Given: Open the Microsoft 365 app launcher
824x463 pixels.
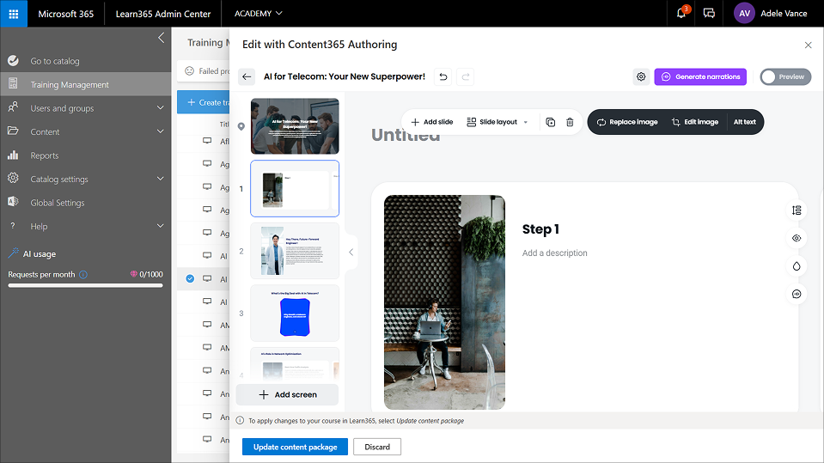Looking at the screenshot, I should coord(14,14).
